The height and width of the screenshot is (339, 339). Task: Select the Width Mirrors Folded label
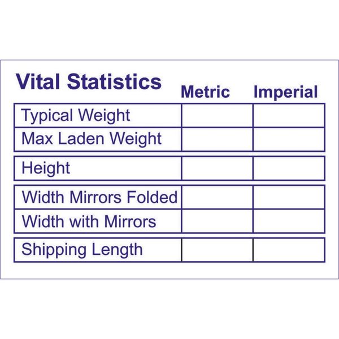(99, 197)
